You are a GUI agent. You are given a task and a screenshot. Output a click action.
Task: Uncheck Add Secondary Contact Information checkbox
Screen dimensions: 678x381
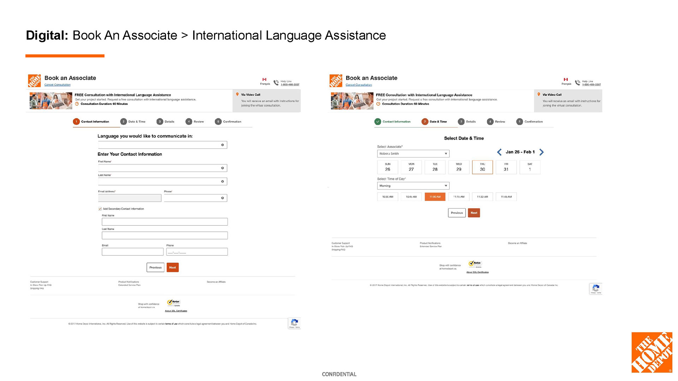click(x=100, y=209)
